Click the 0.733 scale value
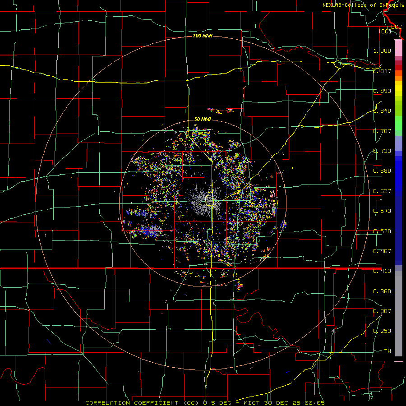 click(x=382, y=151)
